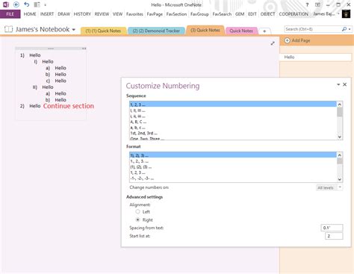The width and height of the screenshot is (354, 274).
Task: Create a new section with the plus tab
Action: (x=264, y=31)
